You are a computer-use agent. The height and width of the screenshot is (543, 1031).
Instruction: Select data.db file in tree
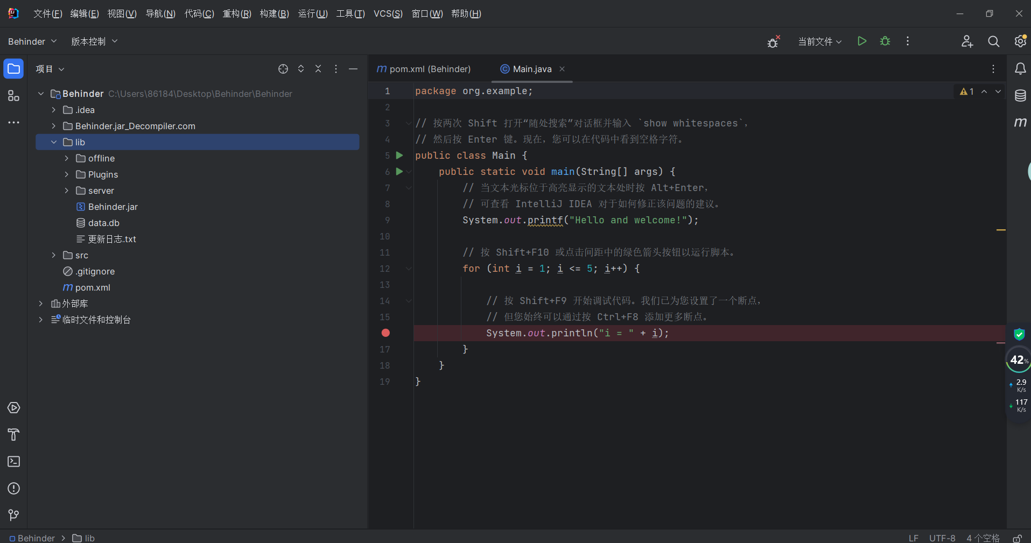(98, 223)
